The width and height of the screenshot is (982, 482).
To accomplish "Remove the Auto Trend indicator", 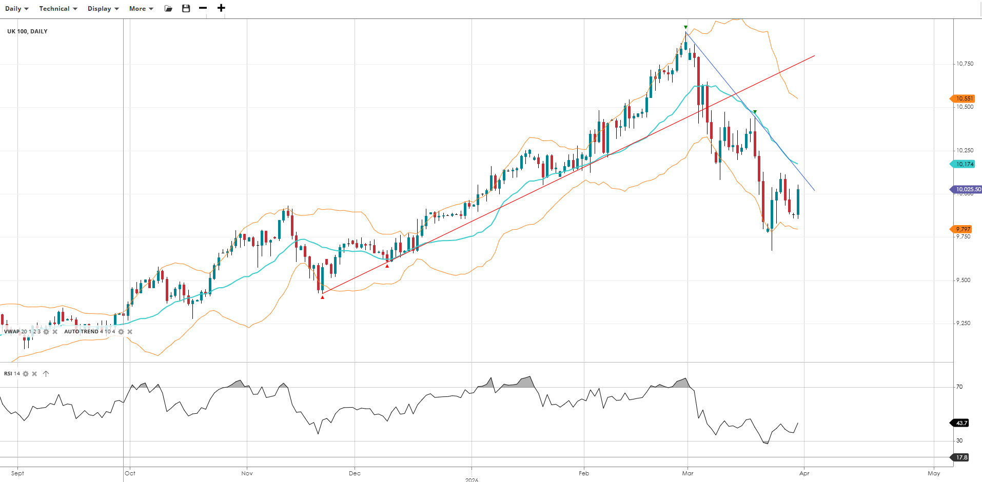I will (x=130, y=332).
